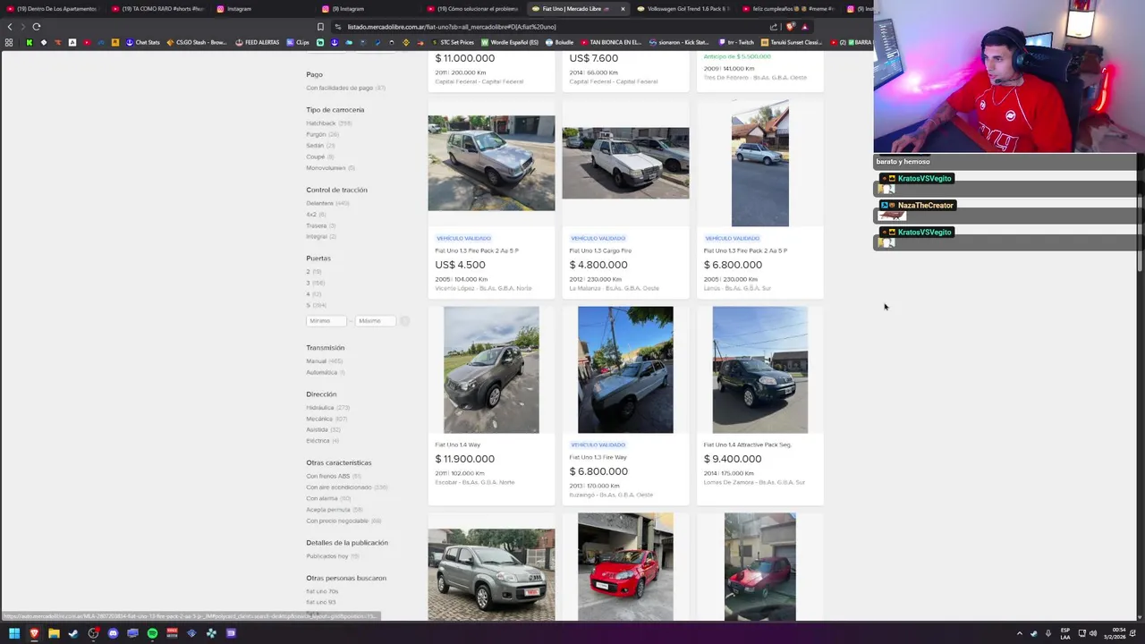The image size is (1145, 644).
Task: Open the CS:GO Stash bookmark
Action: coord(197,42)
